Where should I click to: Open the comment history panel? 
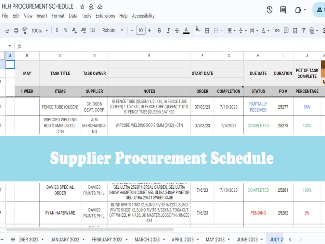(x=282, y=10)
